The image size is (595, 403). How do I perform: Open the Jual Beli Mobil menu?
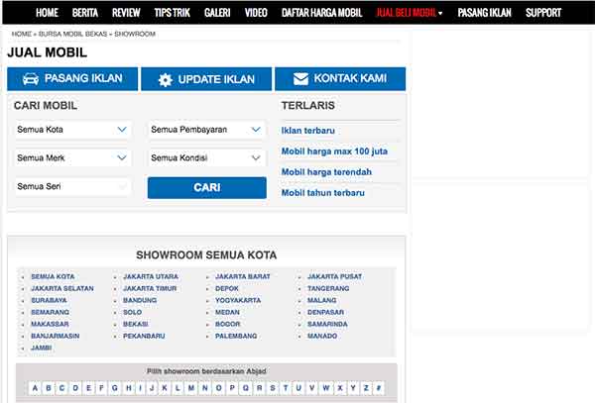coord(410,13)
